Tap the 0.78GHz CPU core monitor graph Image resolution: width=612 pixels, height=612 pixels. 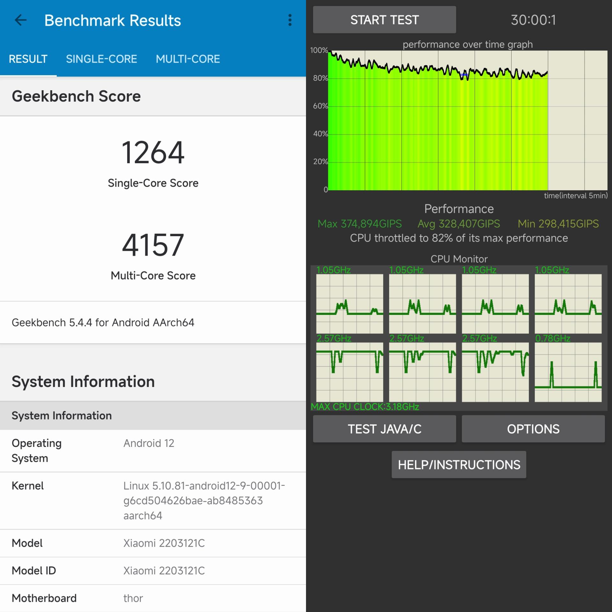point(568,372)
